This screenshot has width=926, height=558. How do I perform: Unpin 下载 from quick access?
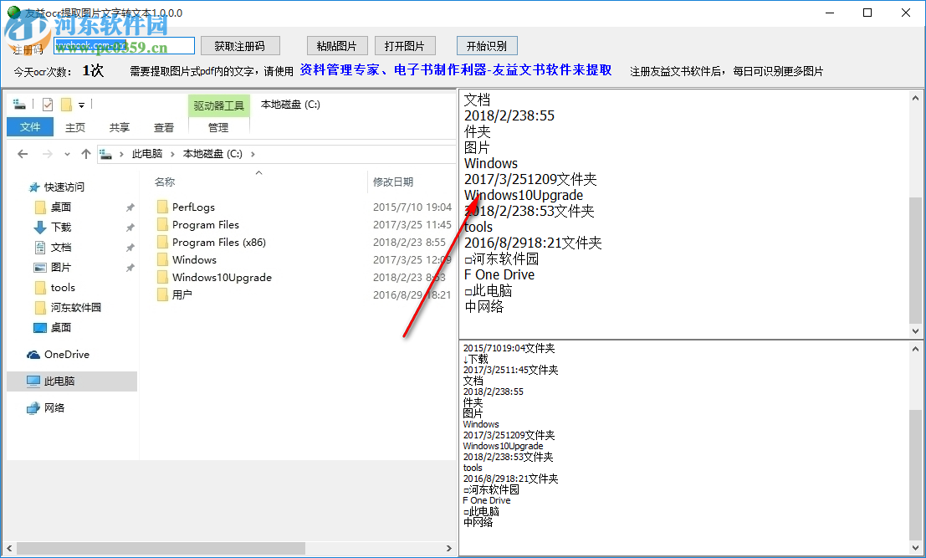[x=130, y=227]
